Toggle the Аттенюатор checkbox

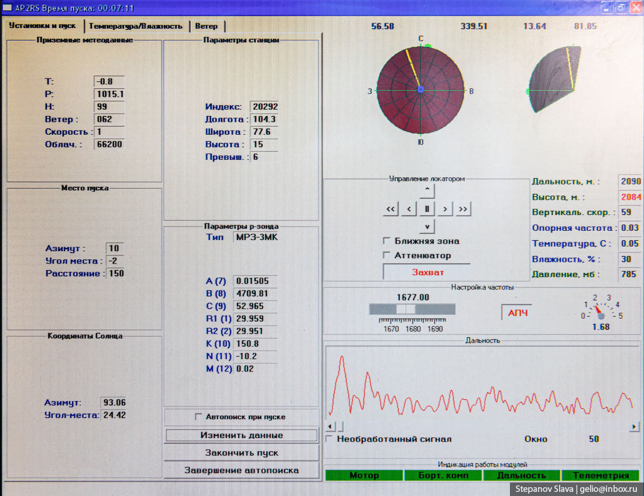(x=386, y=255)
